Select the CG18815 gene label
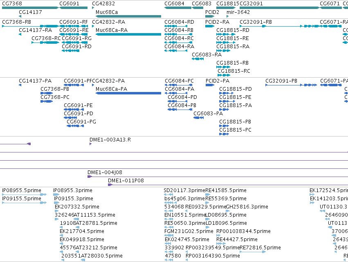348x262 pixels. point(228,4)
